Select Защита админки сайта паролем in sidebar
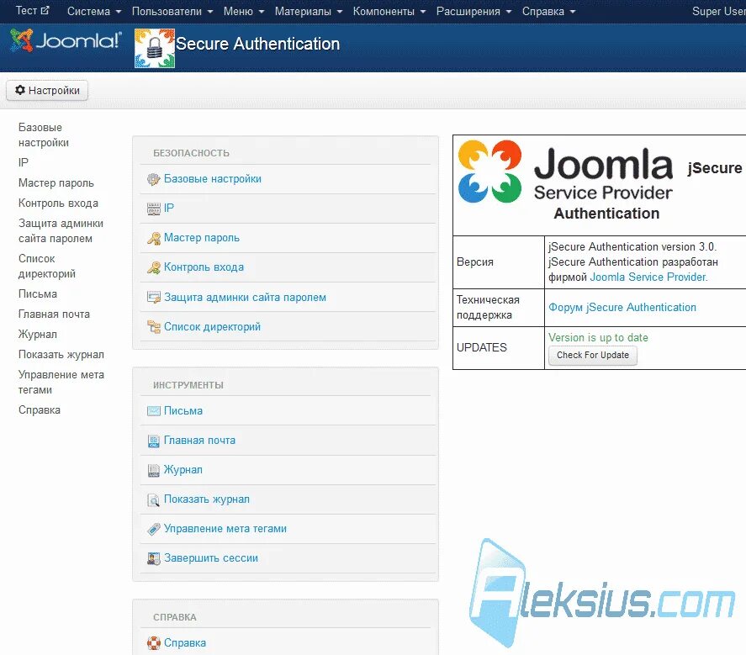746x655 pixels. point(61,231)
